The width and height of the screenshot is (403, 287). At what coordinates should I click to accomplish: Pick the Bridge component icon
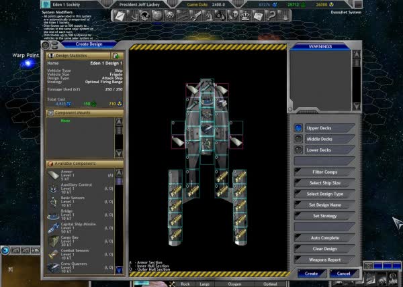point(54,215)
